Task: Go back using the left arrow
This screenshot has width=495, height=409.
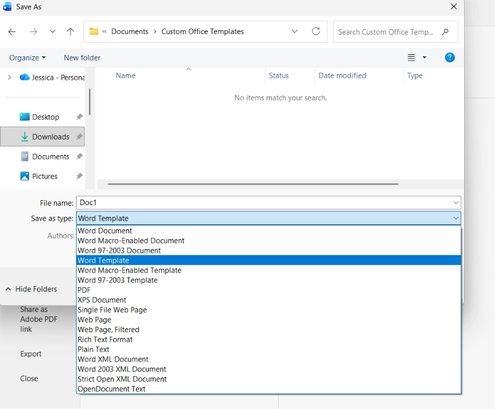Action: pyautogui.click(x=12, y=32)
